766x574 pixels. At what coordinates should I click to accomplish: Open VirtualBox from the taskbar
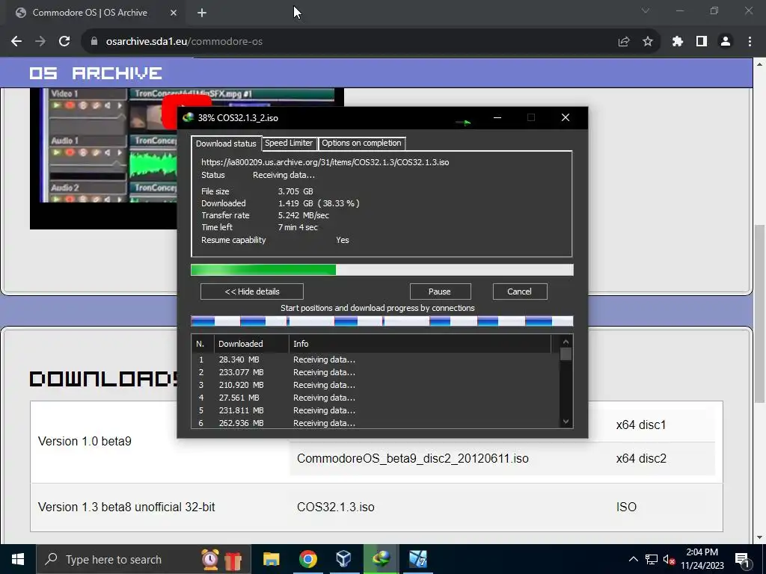[x=344, y=559]
